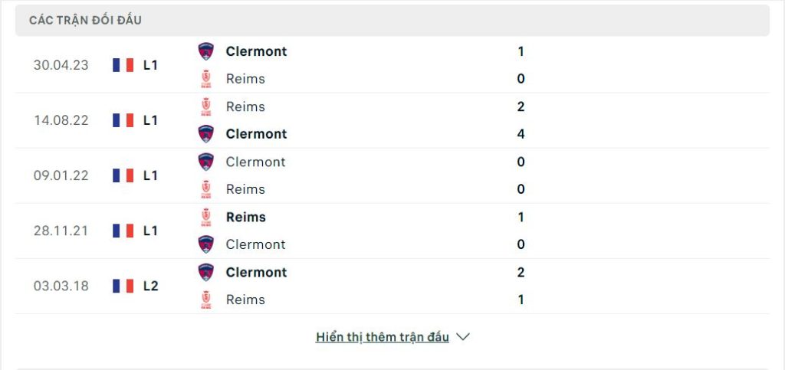This screenshot has width=785, height=370.
Task: Click Reims crest in 28.11.21 match
Action: (205, 217)
